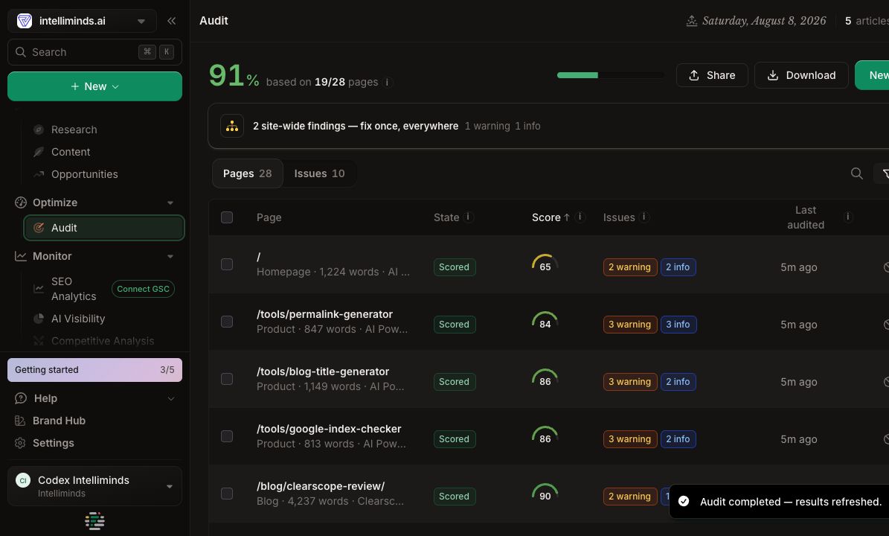Click the site-wide findings hierarchy icon
Image resolution: width=889 pixels, height=536 pixels.
click(232, 126)
